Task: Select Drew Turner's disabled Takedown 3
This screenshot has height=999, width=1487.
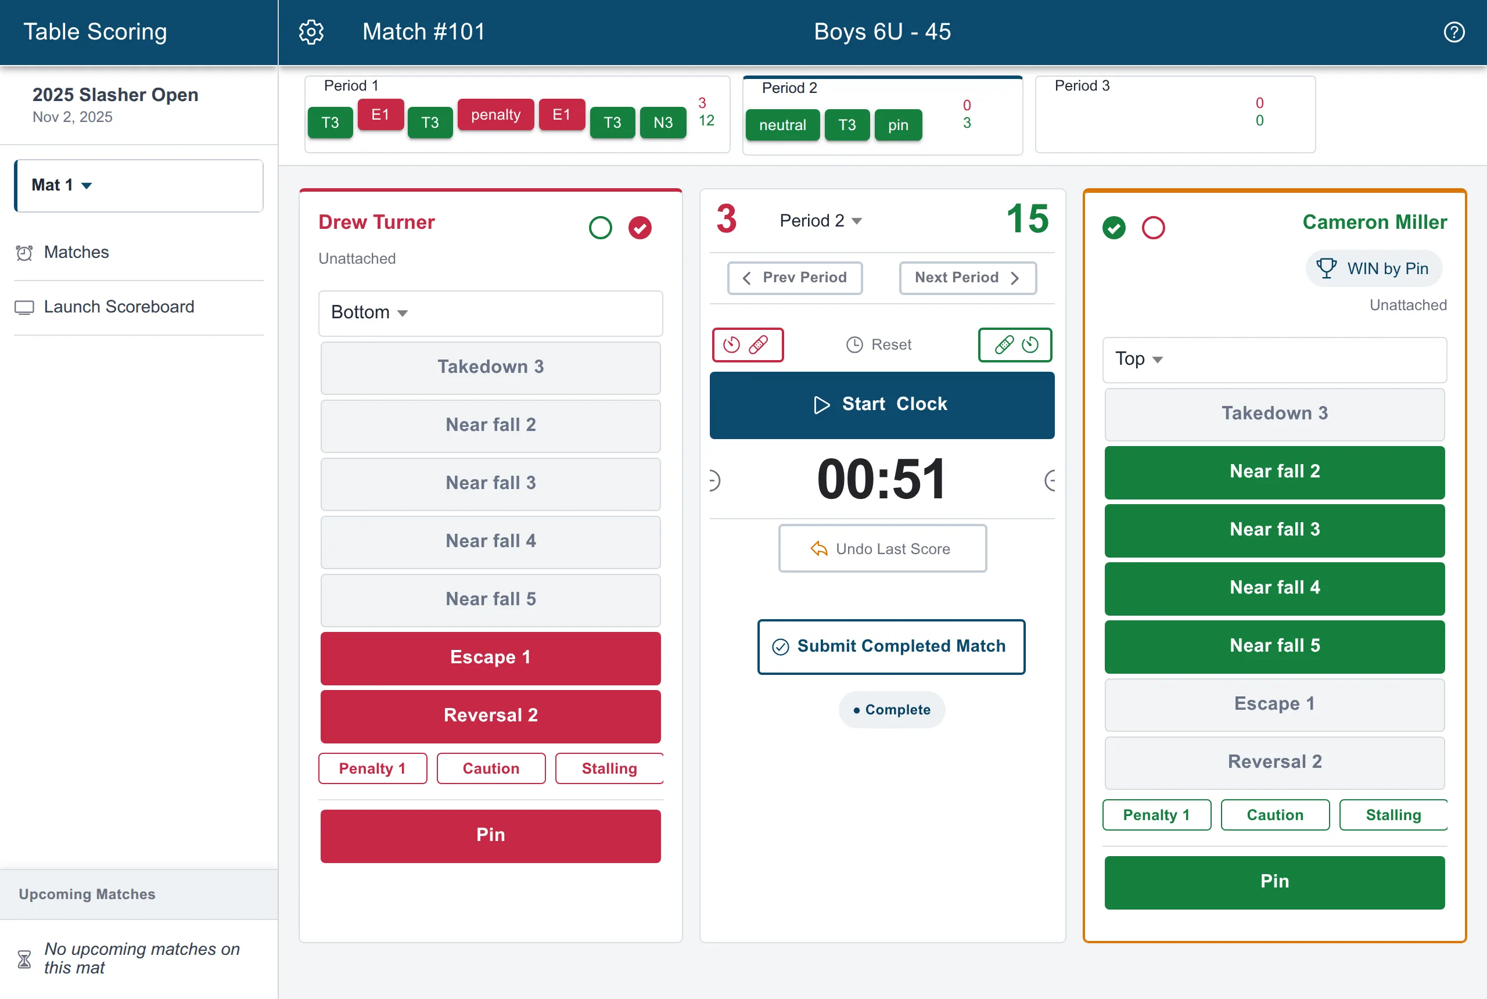Action: click(491, 368)
